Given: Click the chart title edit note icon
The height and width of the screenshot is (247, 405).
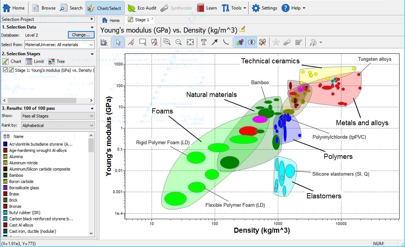Looking at the screenshot, I should (242, 29).
